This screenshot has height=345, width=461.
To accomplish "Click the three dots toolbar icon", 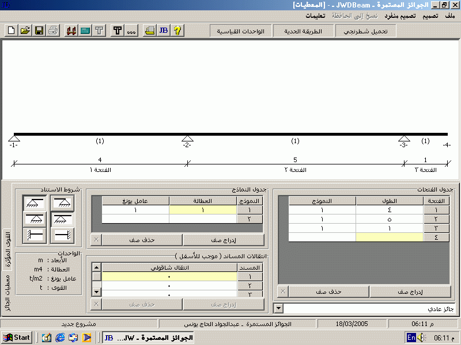I will [x=131, y=30].
